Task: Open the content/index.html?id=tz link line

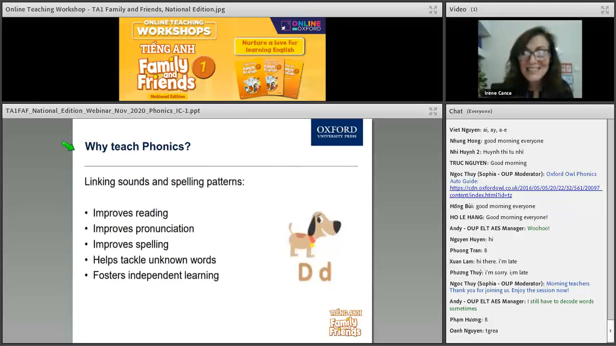Action: click(x=481, y=195)
